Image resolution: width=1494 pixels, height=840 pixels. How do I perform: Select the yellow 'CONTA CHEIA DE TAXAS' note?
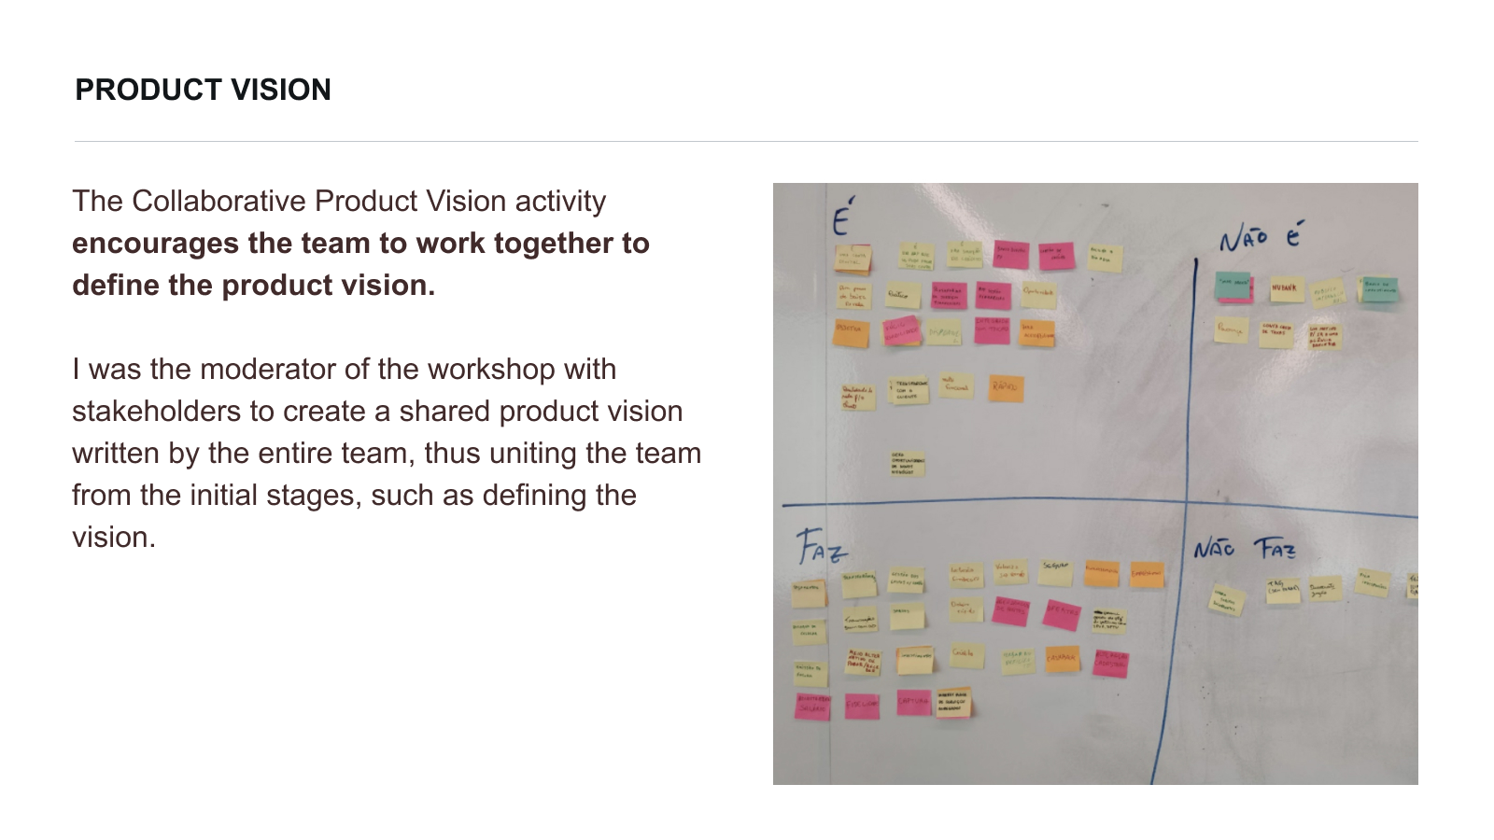[1276, 332]
